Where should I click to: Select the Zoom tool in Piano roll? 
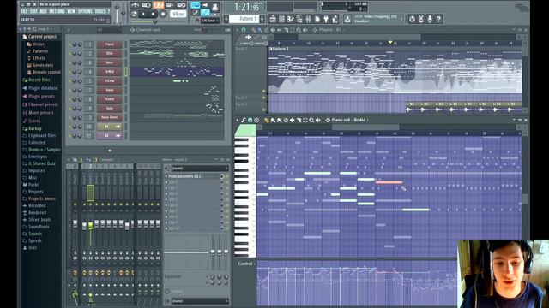click(311, 120)
